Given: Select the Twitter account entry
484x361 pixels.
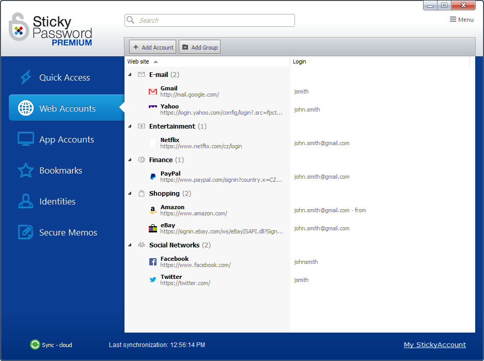Looking at the screenshot, I should click(300, 280).
